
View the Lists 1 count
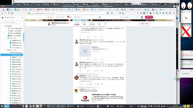point(105,24)
